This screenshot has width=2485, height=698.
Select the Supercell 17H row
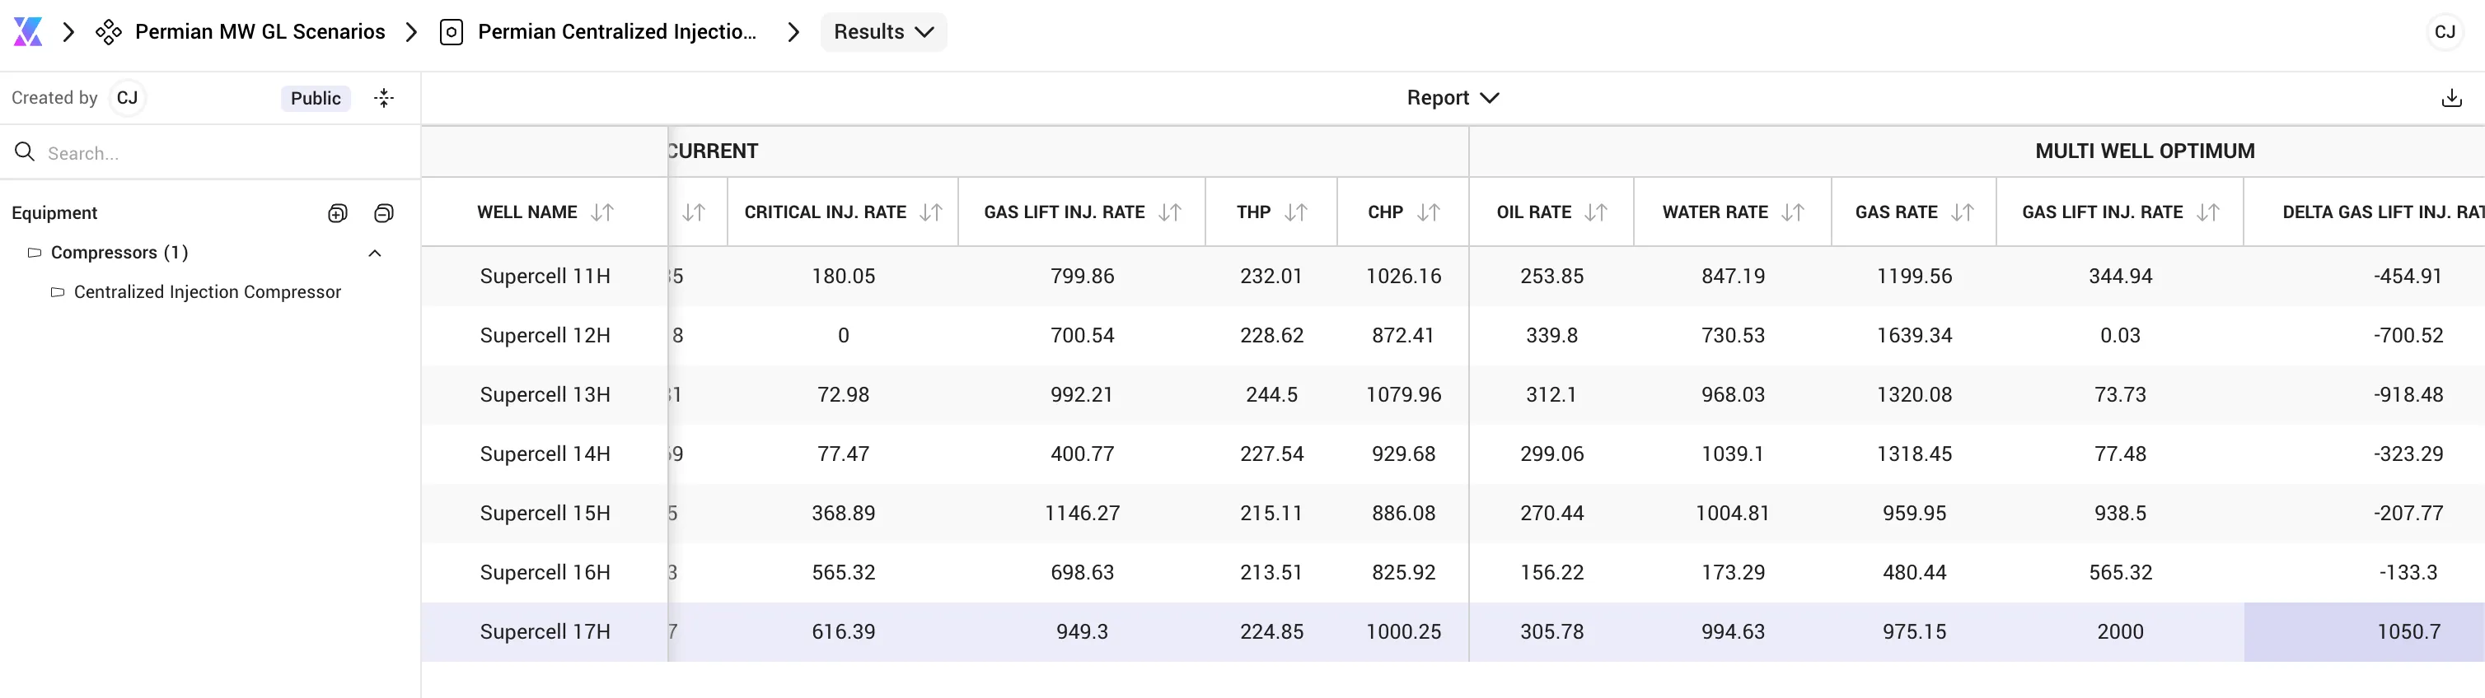pyautogui.click(x=1453, y=632)
